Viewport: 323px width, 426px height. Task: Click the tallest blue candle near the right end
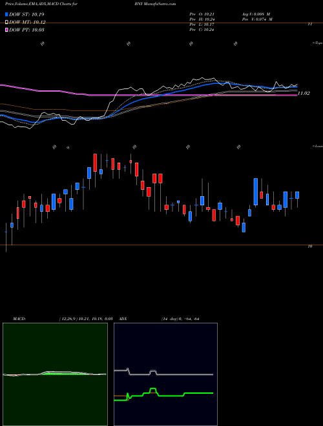[x=256, y=192]
